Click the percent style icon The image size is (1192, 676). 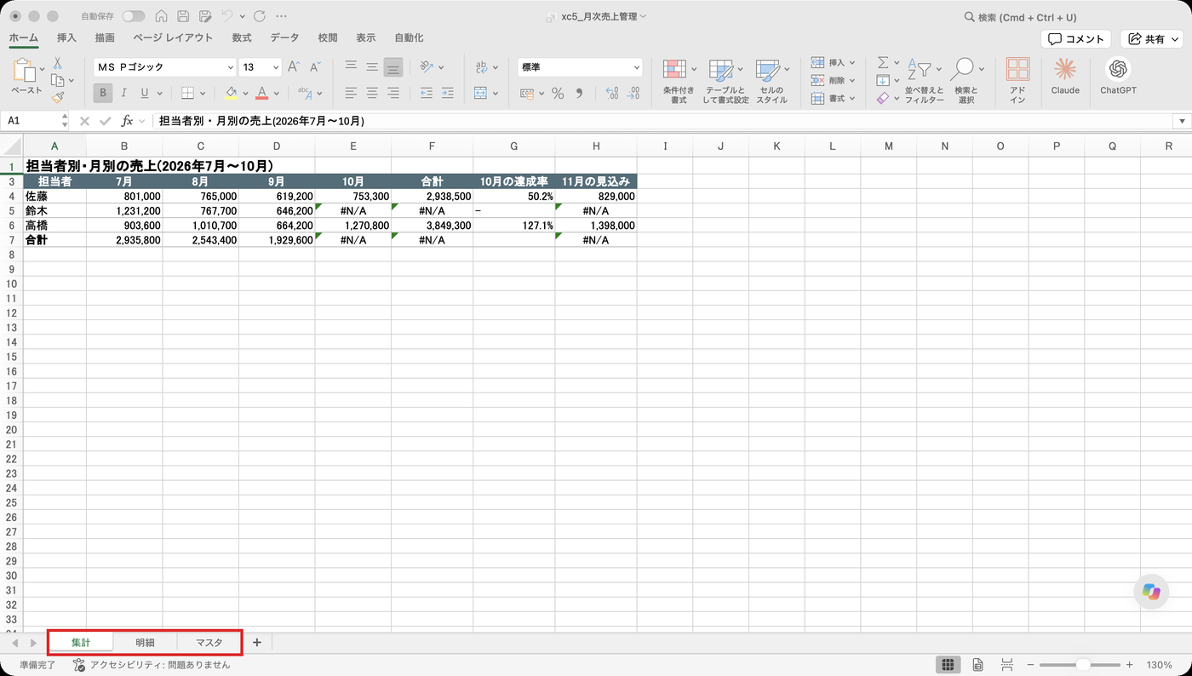tap(558, 93)
